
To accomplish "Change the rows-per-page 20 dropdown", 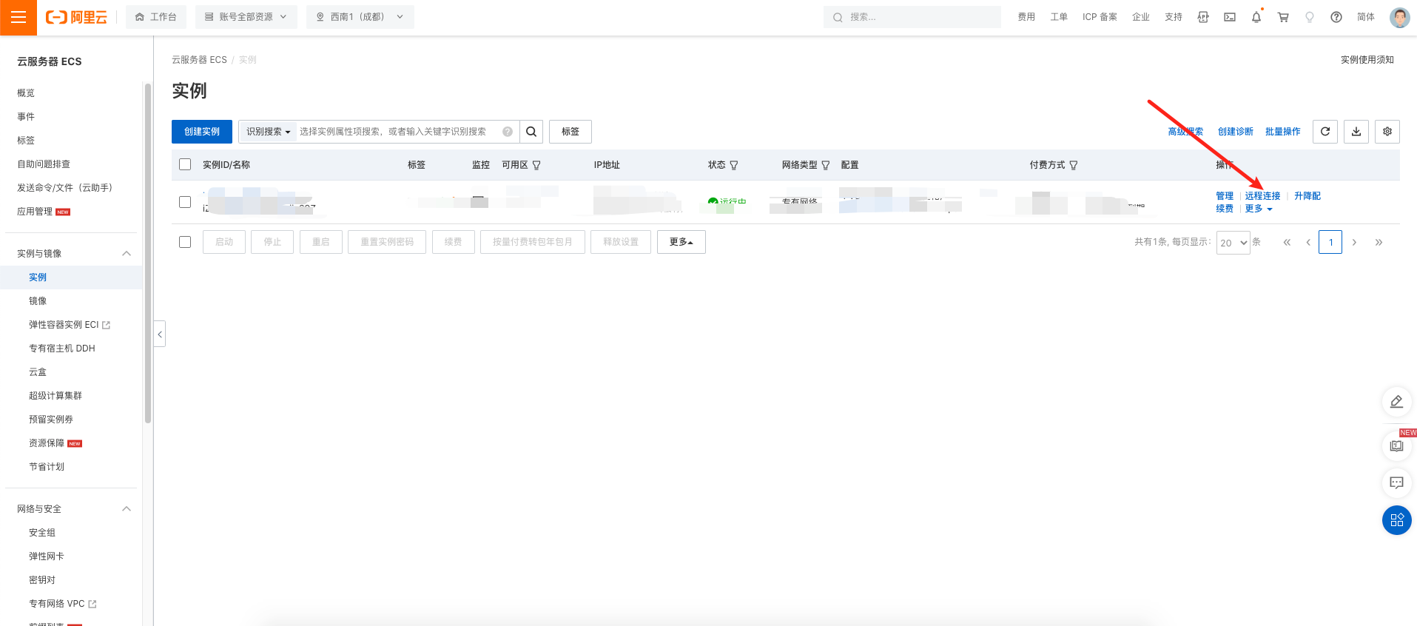I will (x=1233, y=243).
